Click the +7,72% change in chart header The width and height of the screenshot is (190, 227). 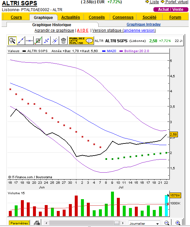point(165,41)
